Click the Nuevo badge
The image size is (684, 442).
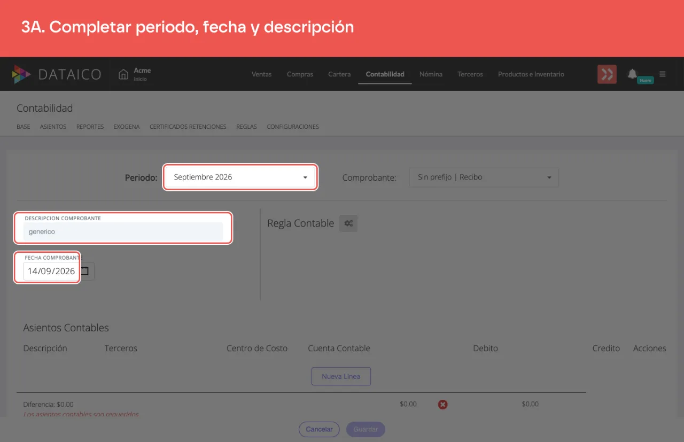pyautogui.click(x=646, y=80)
